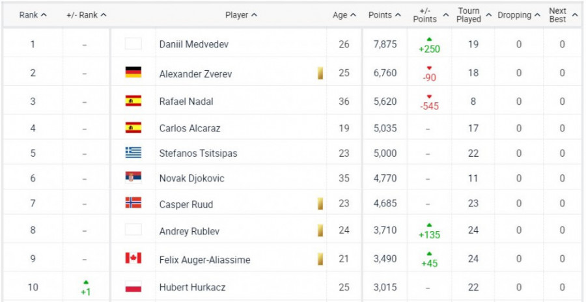Click the Canadian flag beside Felix Auger-Aliassime

point(133,258)
